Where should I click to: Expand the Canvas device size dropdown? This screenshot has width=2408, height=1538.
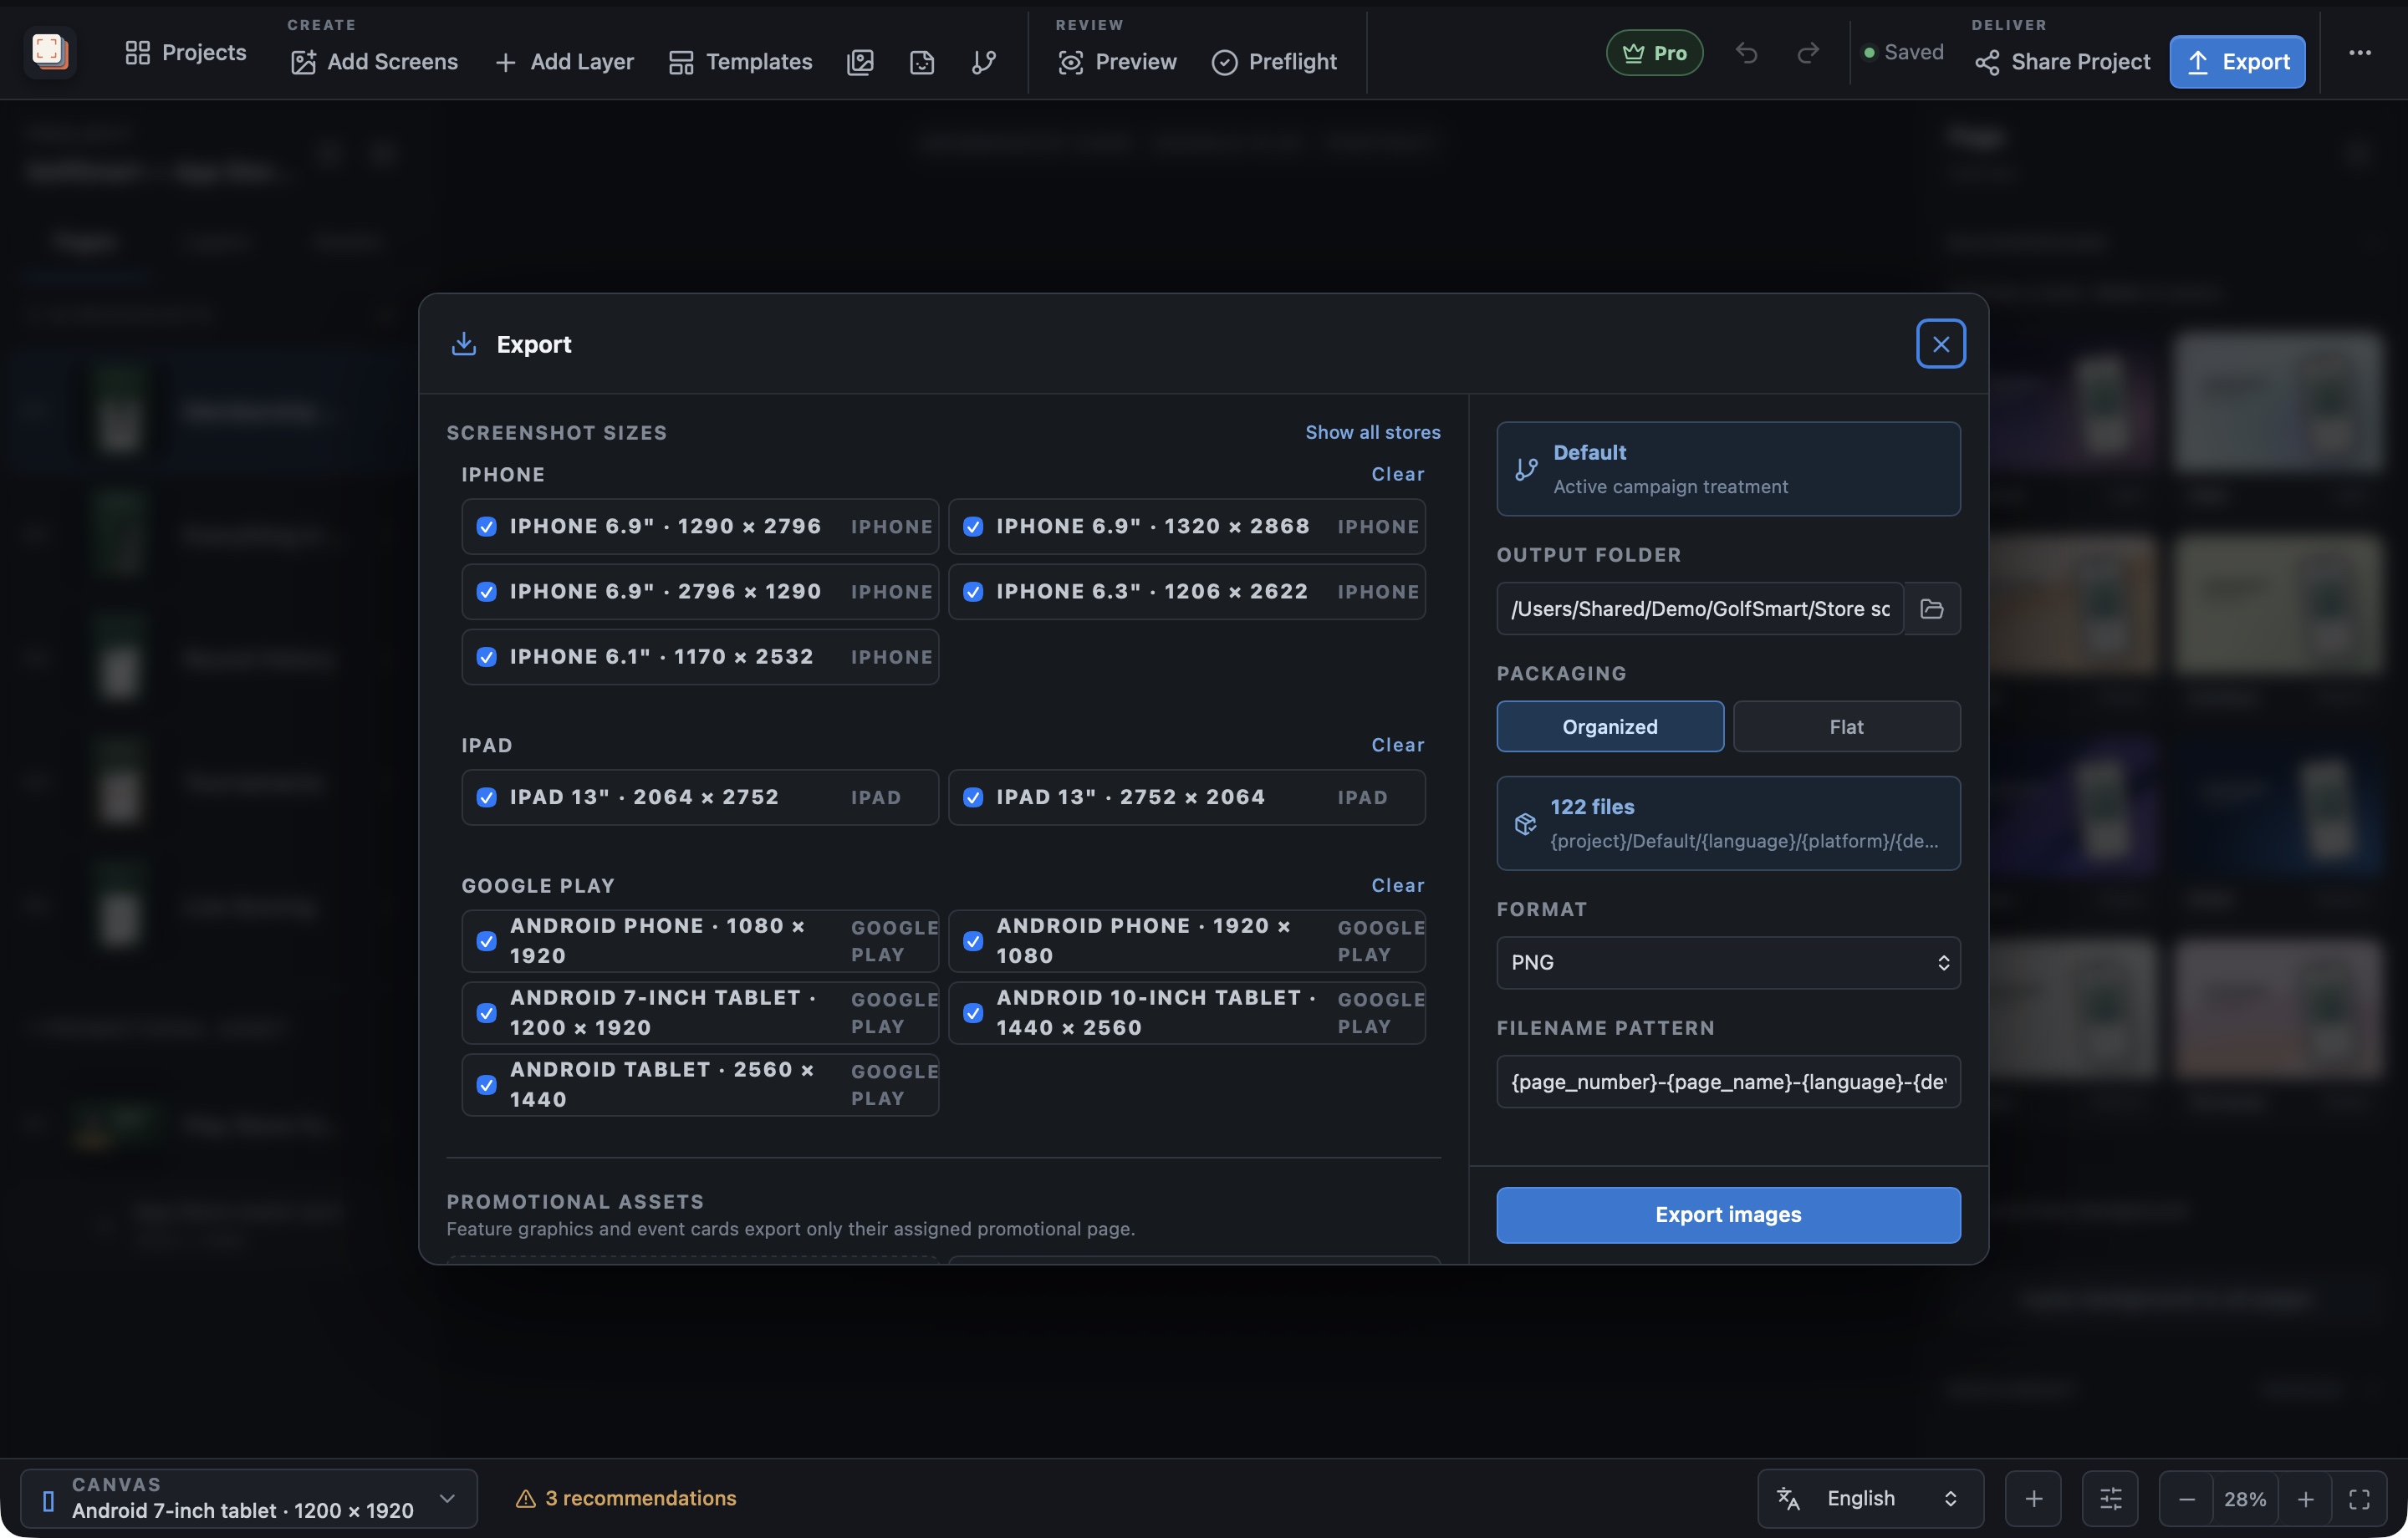point(248,1498)
